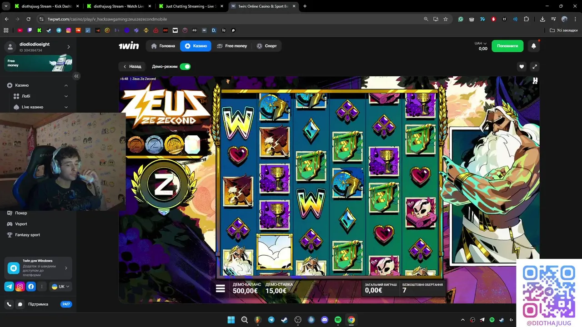Screen dimensions: 582x327
Task: Switch to Just Chatting Streaming browser tab
Action: coord(190,6)
